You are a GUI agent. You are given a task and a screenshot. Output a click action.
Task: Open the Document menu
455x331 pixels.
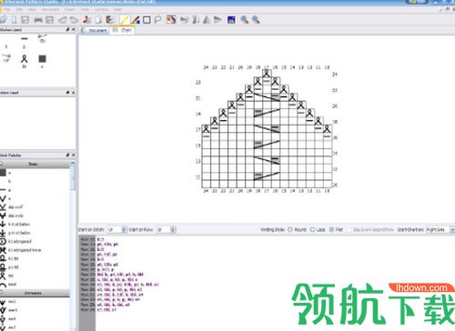[x=50, y=9]
